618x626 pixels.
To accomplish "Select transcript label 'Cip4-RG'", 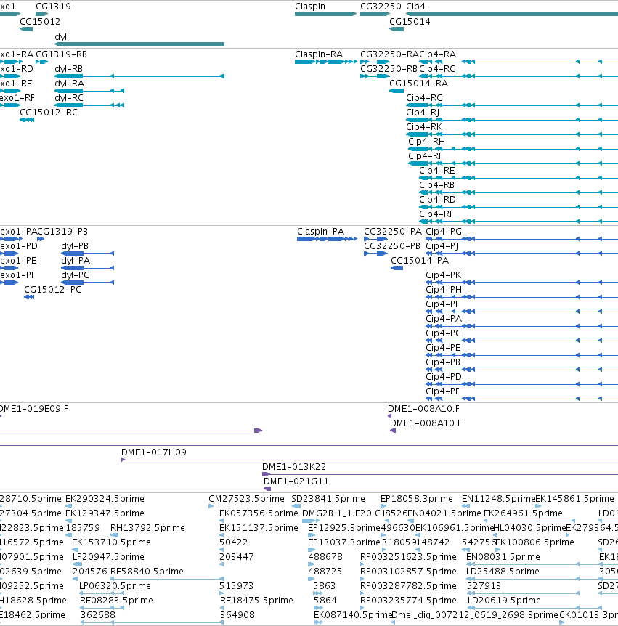I will (424, 98).
